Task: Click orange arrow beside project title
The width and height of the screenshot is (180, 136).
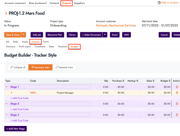Action: point(6,13)
